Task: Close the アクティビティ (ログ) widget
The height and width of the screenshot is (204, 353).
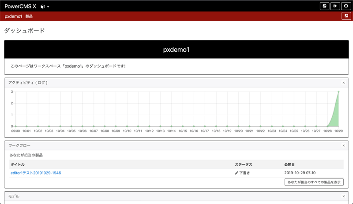Action: pos(344,83)
